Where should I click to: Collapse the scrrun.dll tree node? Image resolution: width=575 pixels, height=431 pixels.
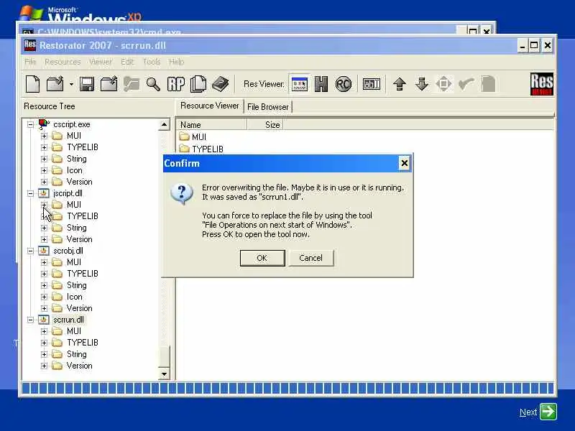tap(30, 320)
